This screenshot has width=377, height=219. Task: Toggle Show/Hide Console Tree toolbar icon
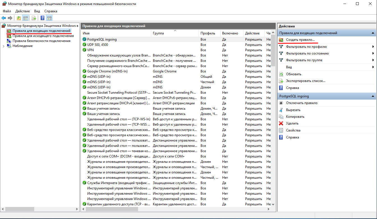click(25, 18)
